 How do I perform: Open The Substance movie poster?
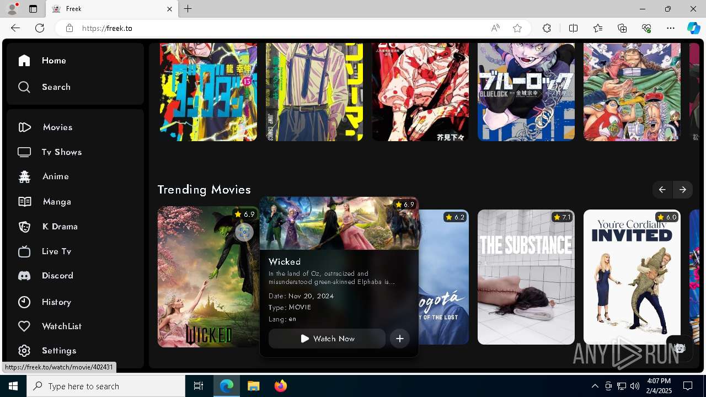[x=526, y=277]
